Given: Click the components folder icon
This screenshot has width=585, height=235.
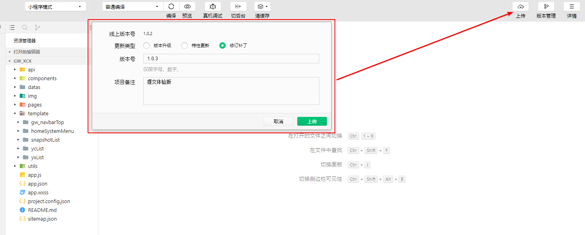Looking at the screenshot, I should click(23, 78).
